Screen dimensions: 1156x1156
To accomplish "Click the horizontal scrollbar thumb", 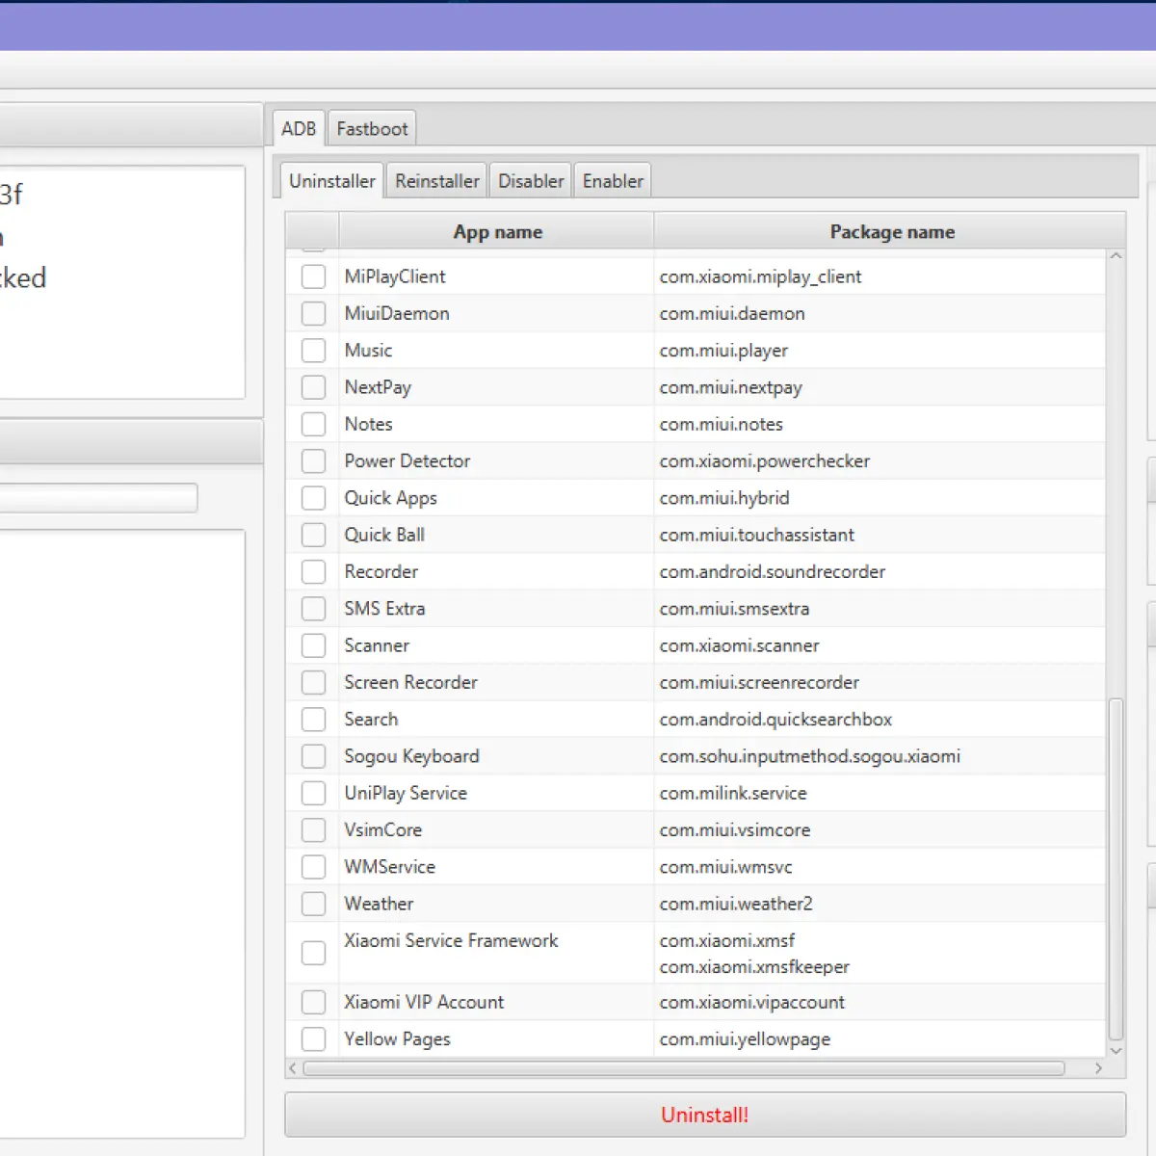I will 684,1068.
